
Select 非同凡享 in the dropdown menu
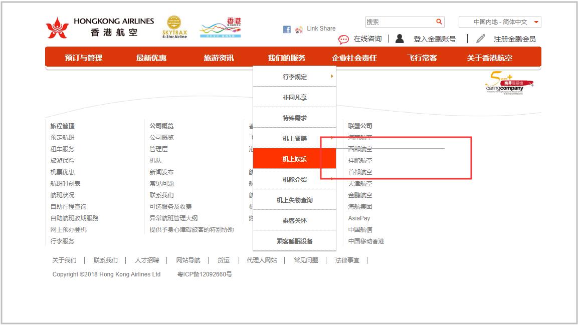point(295,97)
